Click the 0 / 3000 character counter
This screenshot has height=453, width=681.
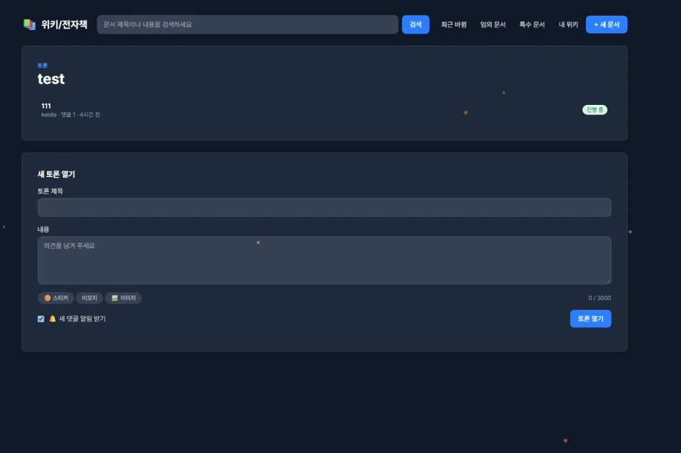(599, 298)
